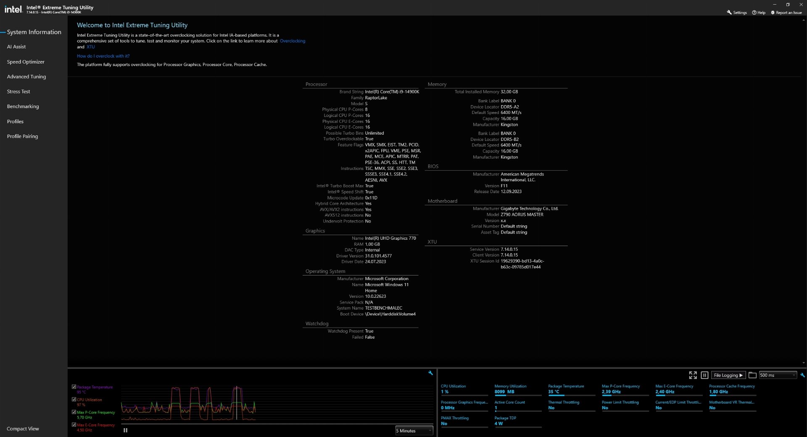Open Advanced Tuning page
Viewport: 807px width, 437px height.
coord(26,77)
